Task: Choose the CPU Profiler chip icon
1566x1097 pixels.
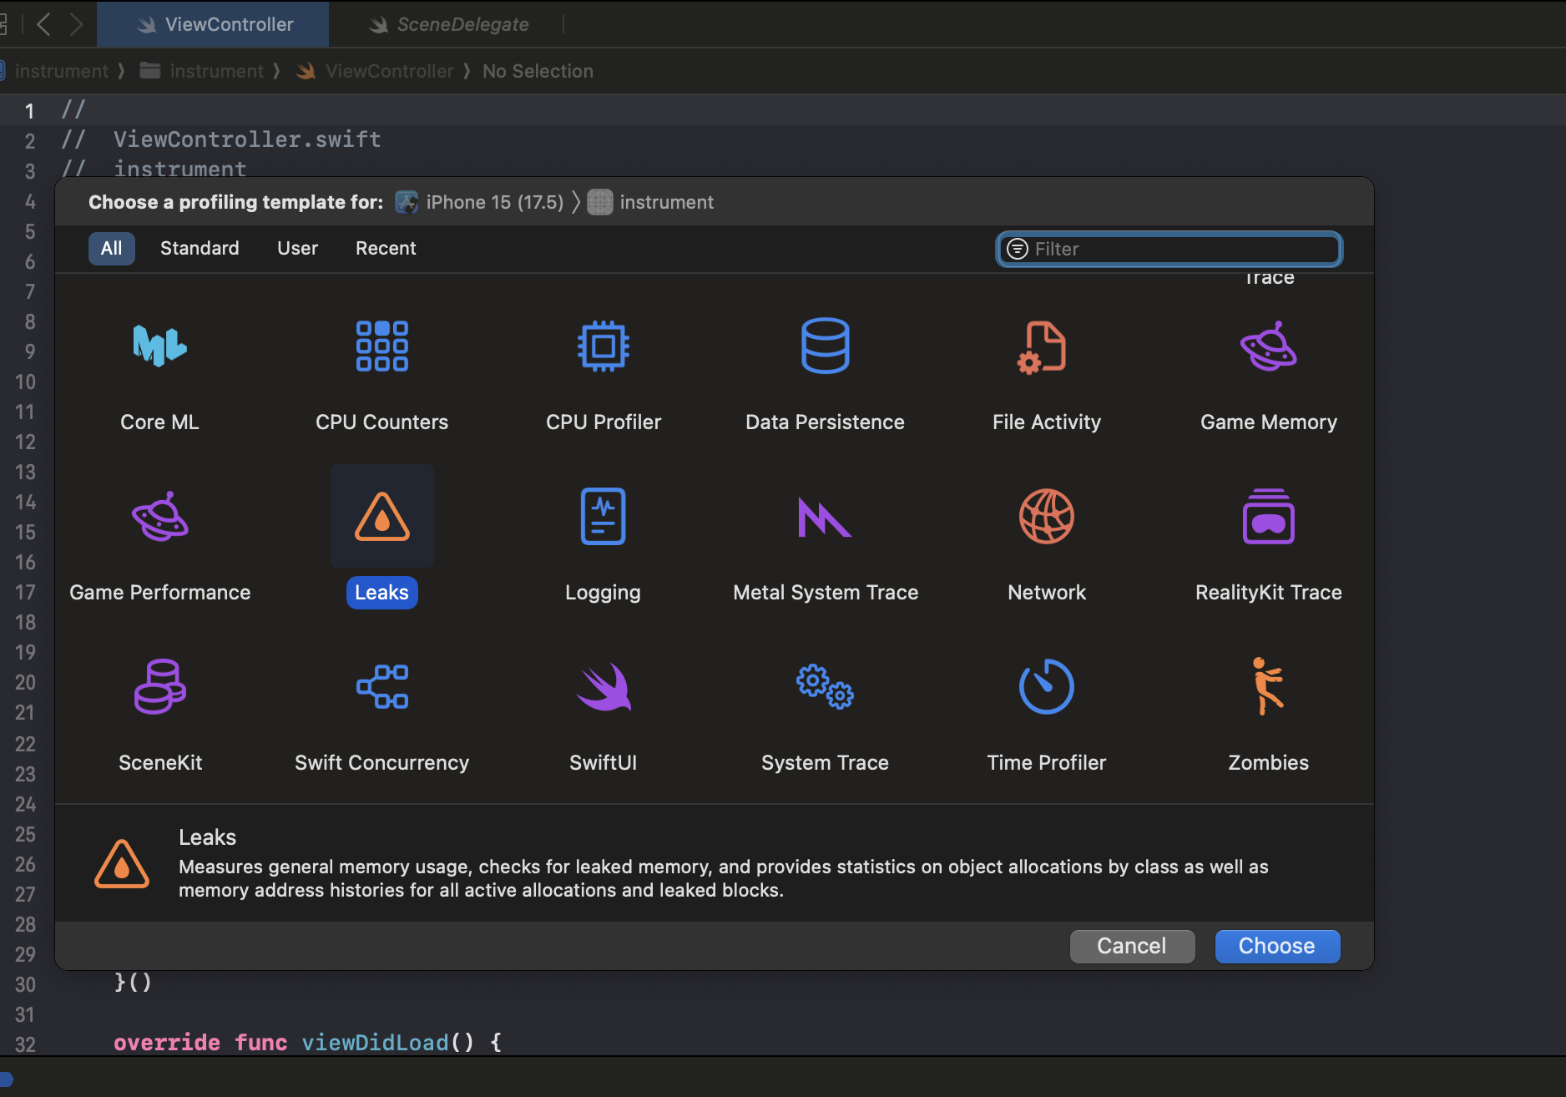Action: (x=603, y=346)
